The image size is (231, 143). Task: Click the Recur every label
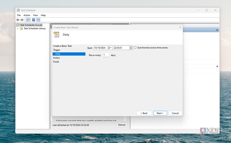point(95,55)
